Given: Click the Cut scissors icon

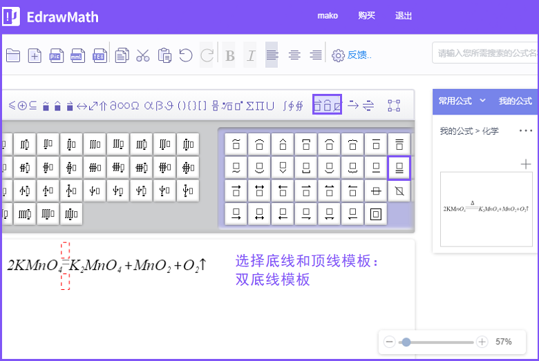Looking at the screenshot, I should coord(142,56).
